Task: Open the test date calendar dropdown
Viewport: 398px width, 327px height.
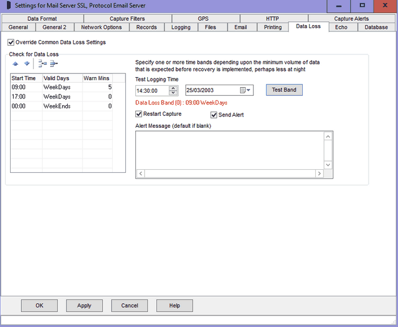Action: (x=249, y=90)
